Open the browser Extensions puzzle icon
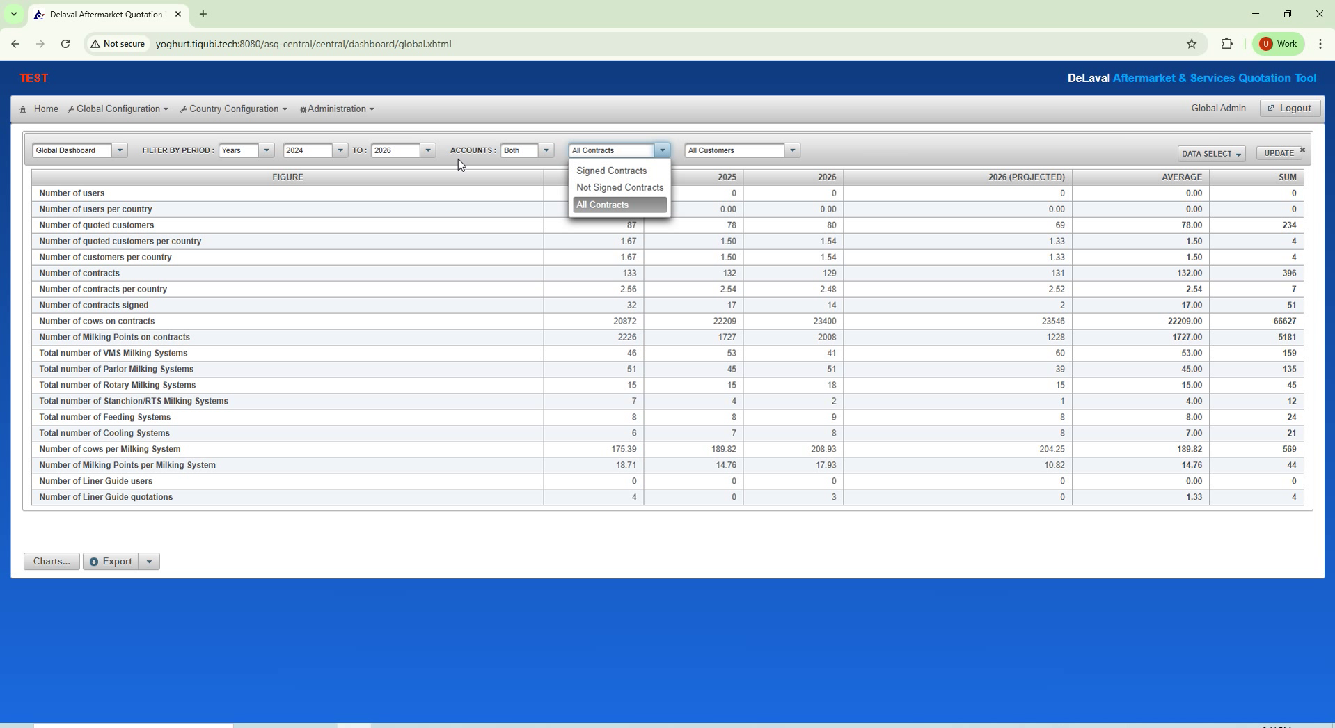 pyautogui.click(x=1226, y=44)
